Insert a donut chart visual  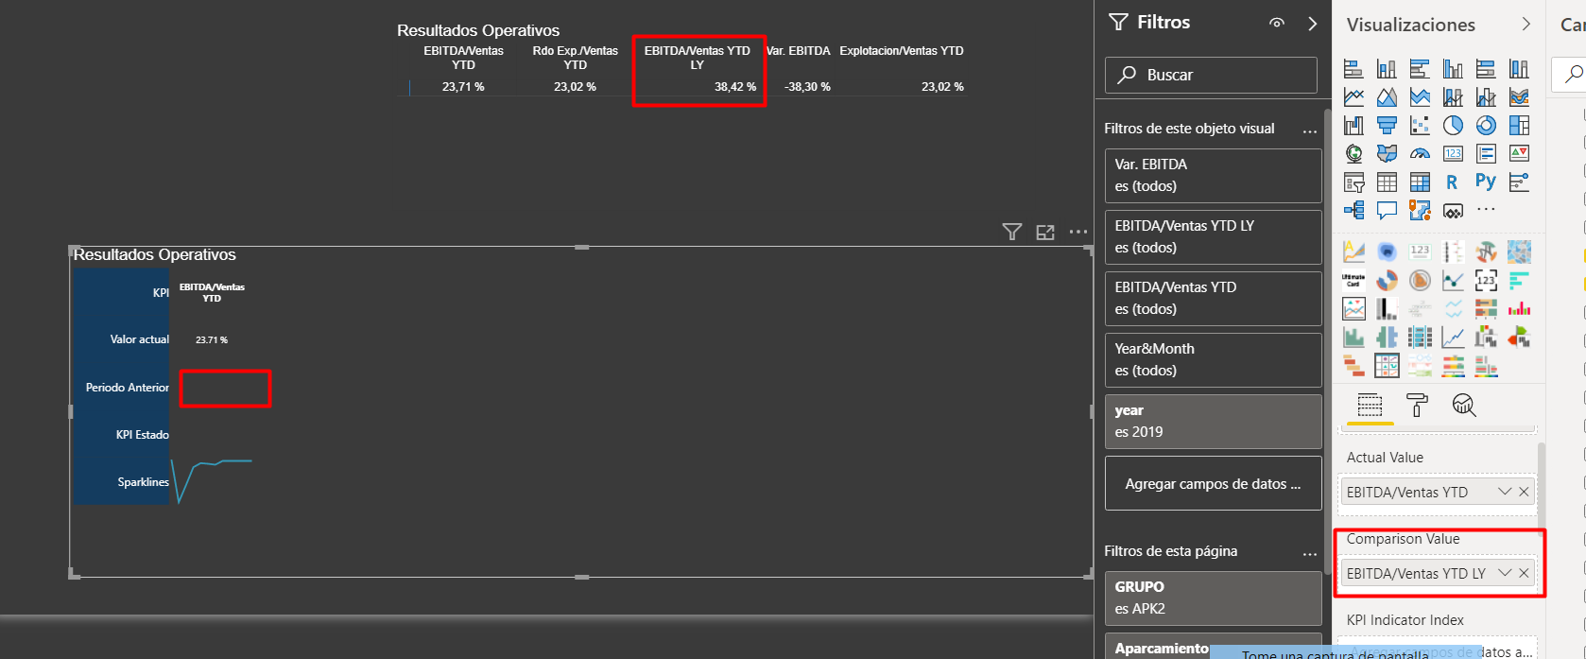pyautogui.click(x=1486, y=126)
